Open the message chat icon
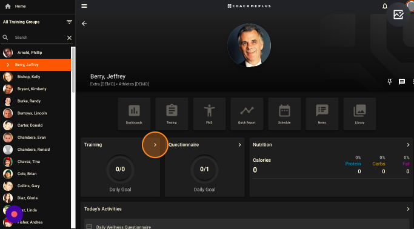414x229 pixels. point(402,82)
